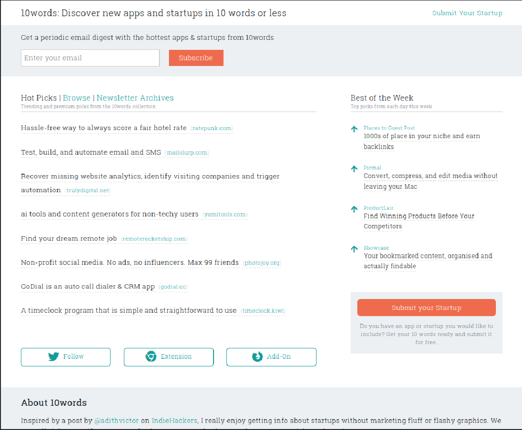This screenshot has width=522, height=430.
Task: Click the Enter your email field
Action: tap(90, 58)
